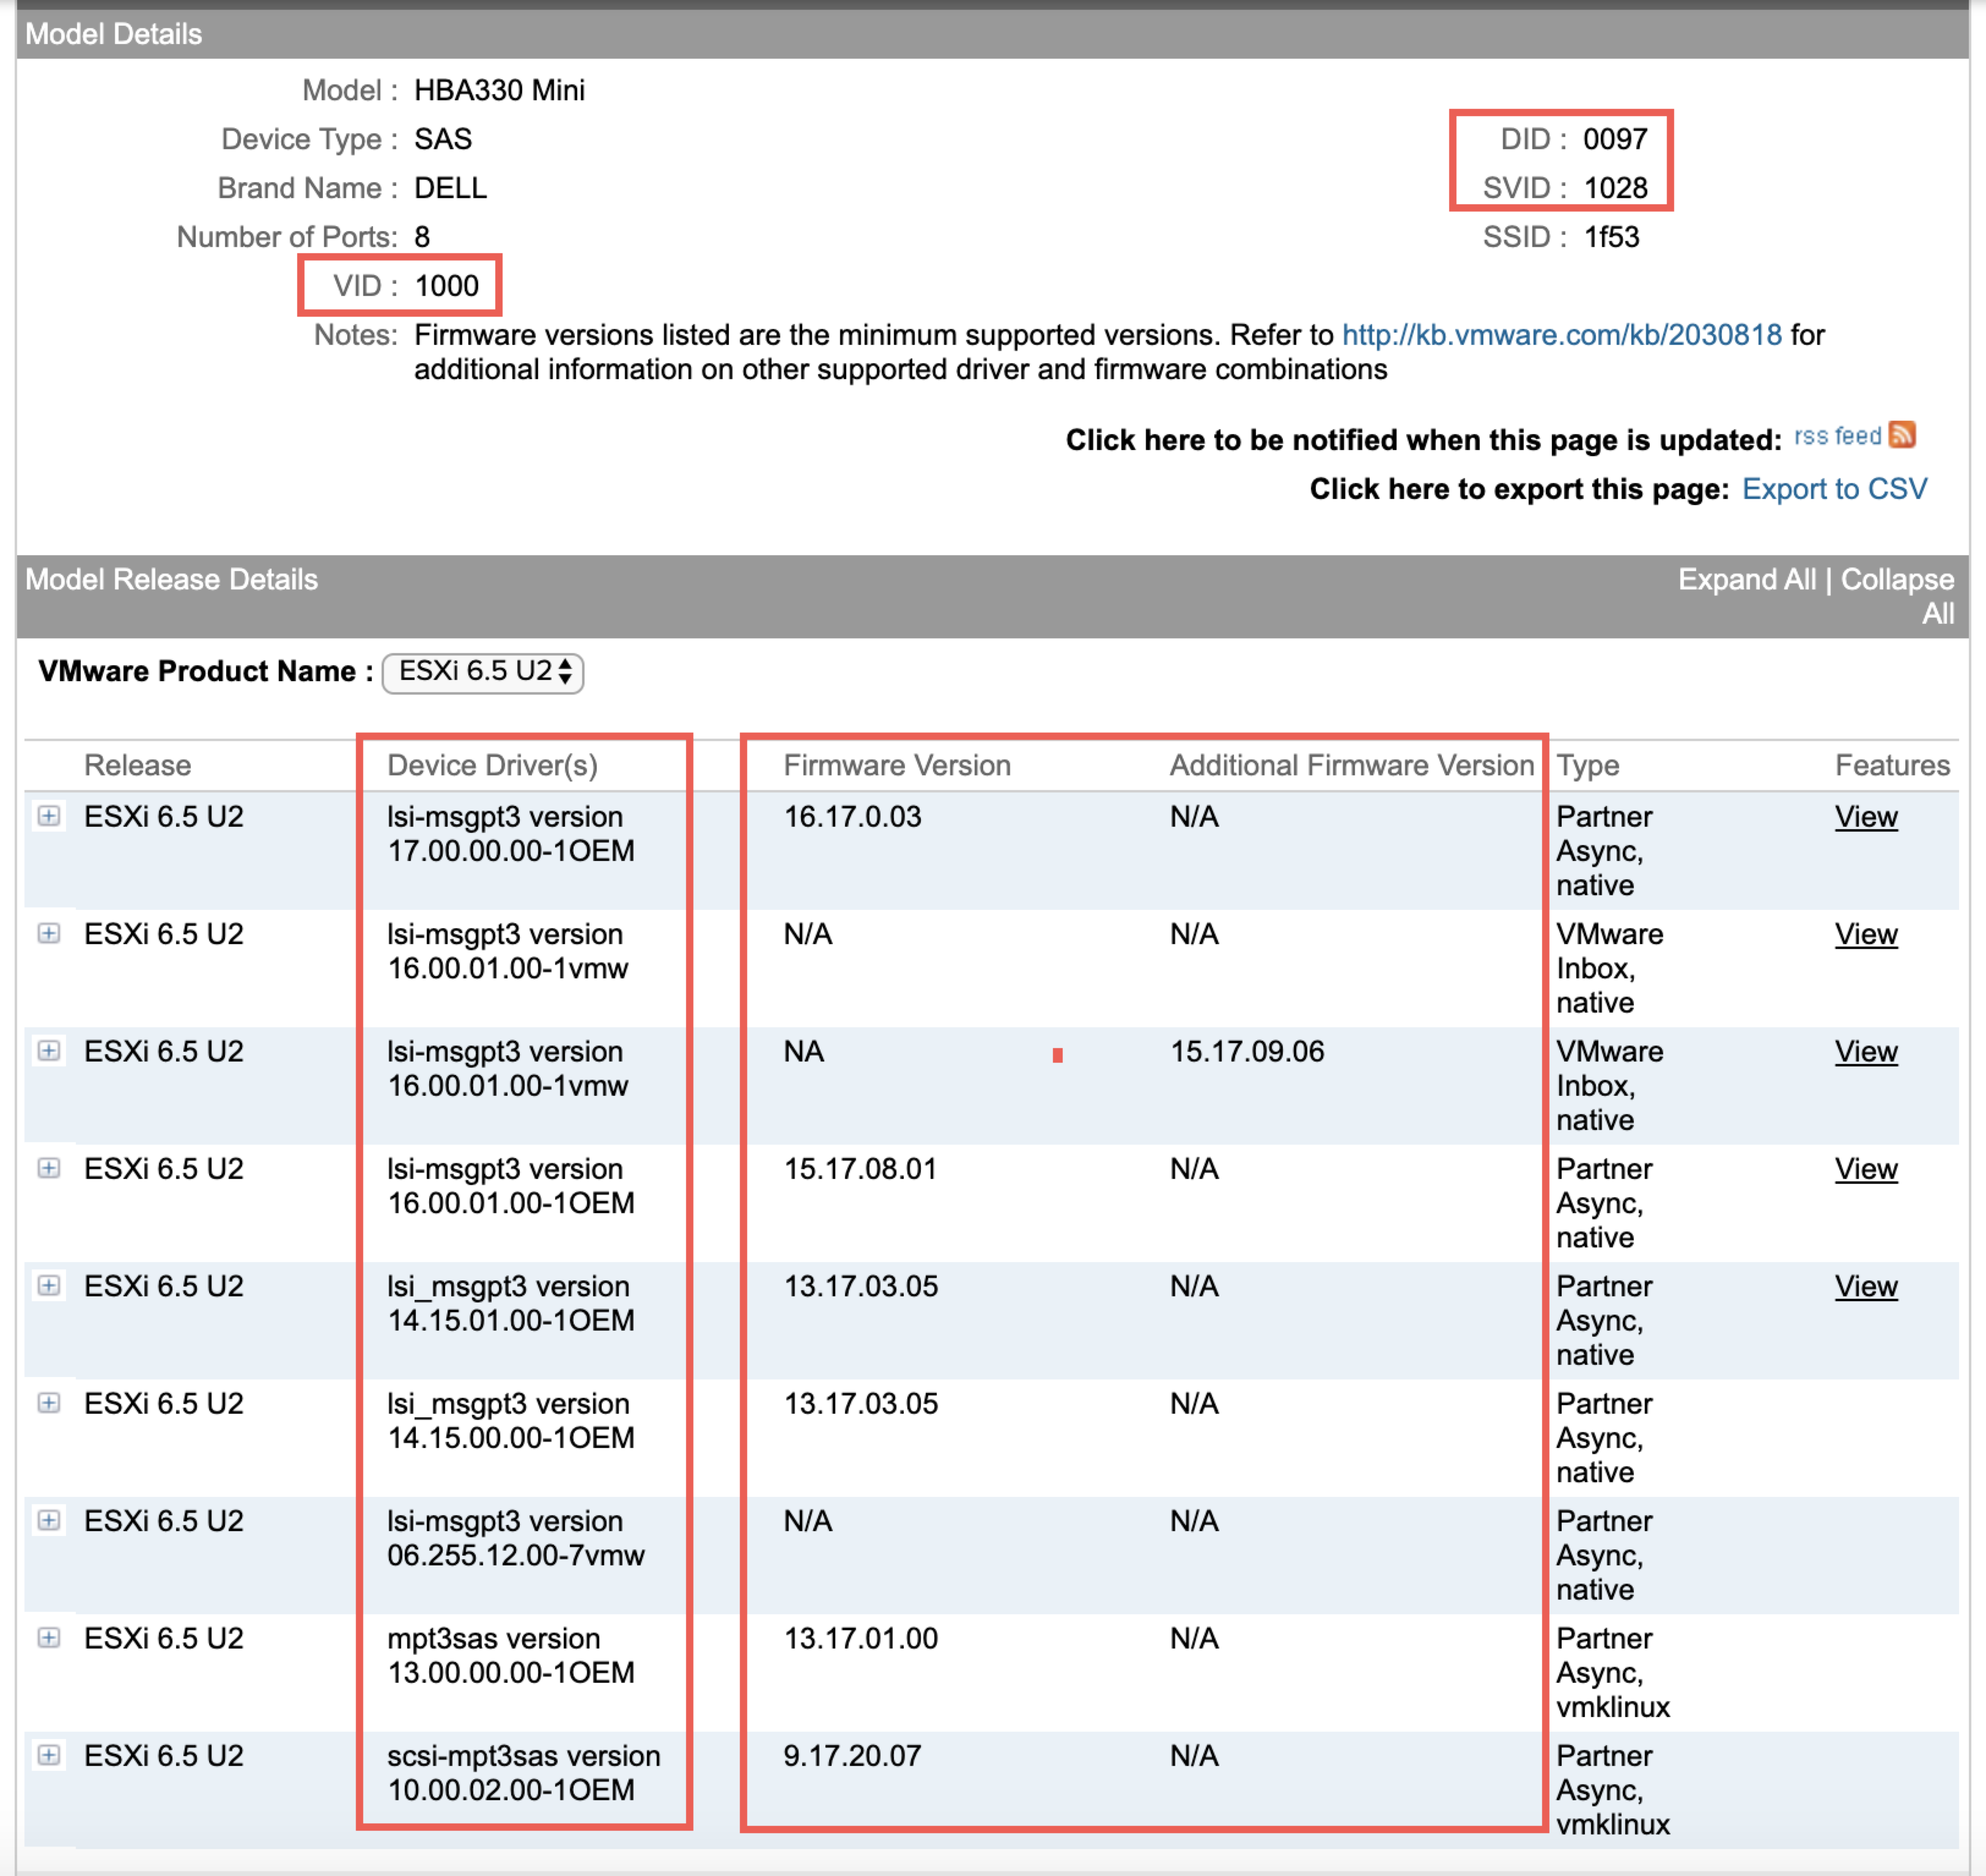Select the DID value 0097

click(1615, 139)
